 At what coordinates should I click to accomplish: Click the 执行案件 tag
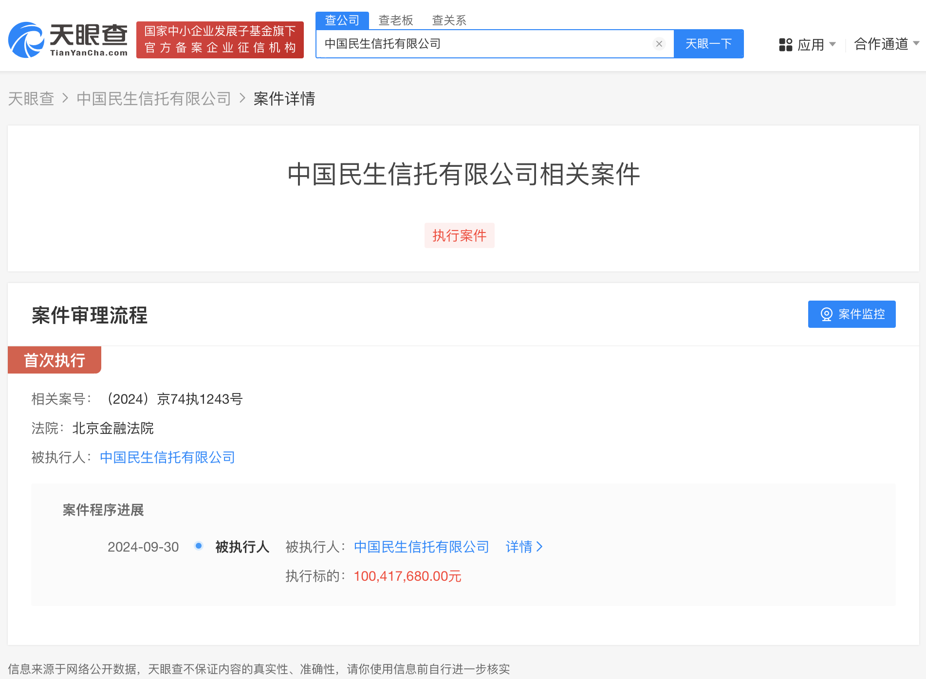point(459,235)
